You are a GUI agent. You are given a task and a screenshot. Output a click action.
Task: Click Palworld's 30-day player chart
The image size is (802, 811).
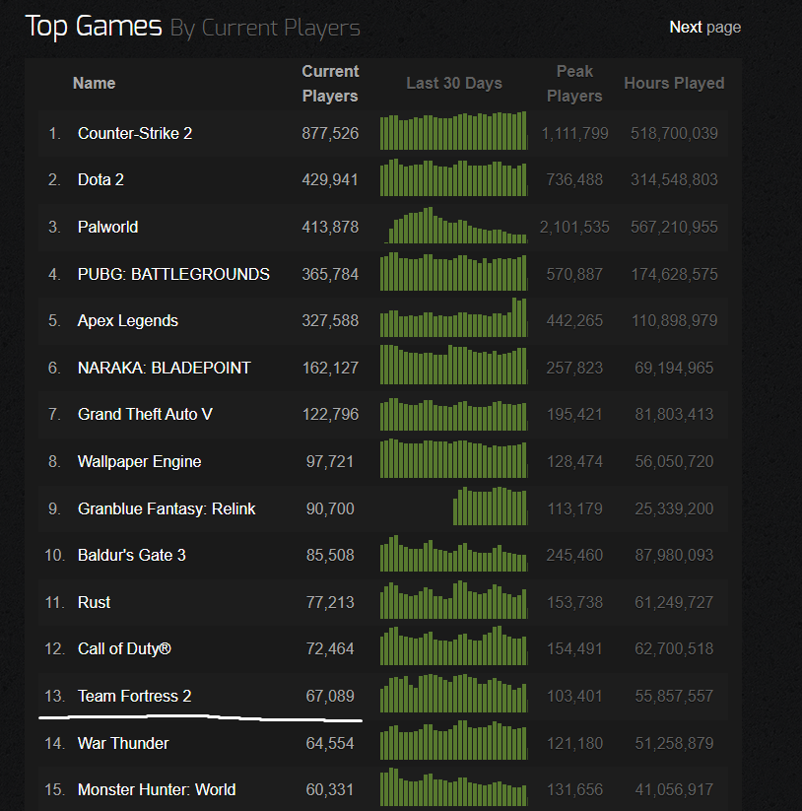coord(453,225)
